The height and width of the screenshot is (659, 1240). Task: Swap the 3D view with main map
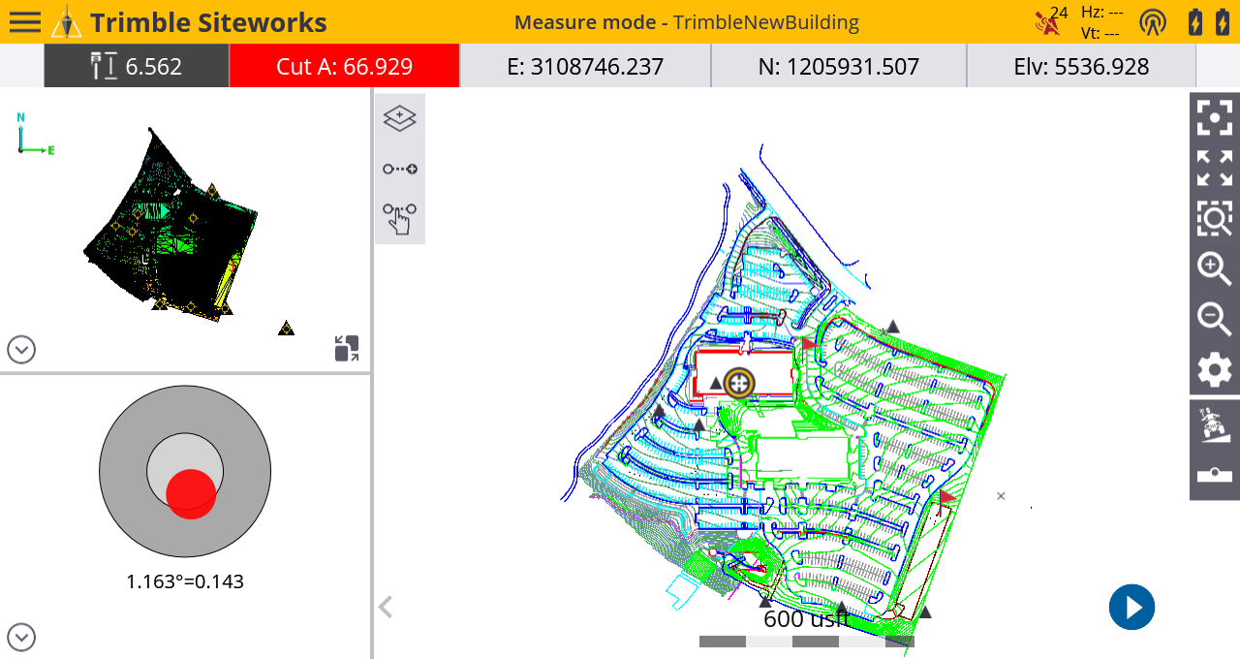tap(347, 349)
